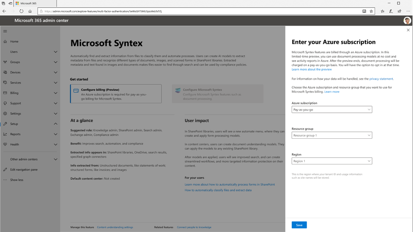The height and width of the screenshot is (232, 413).
Task: Click the Edit navigation pane pencil icon
Action: pos(5,170)
